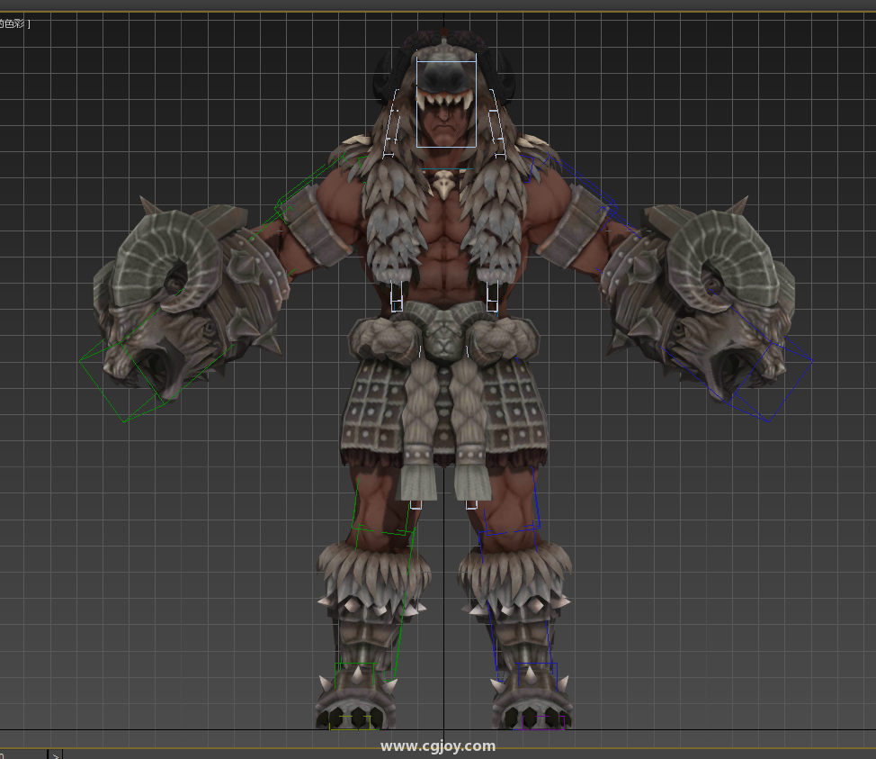This screenshot has height=759, width=876.
Task: Select the blue foot bone box above the spiked boot
Action: click(x=537, y=675)
